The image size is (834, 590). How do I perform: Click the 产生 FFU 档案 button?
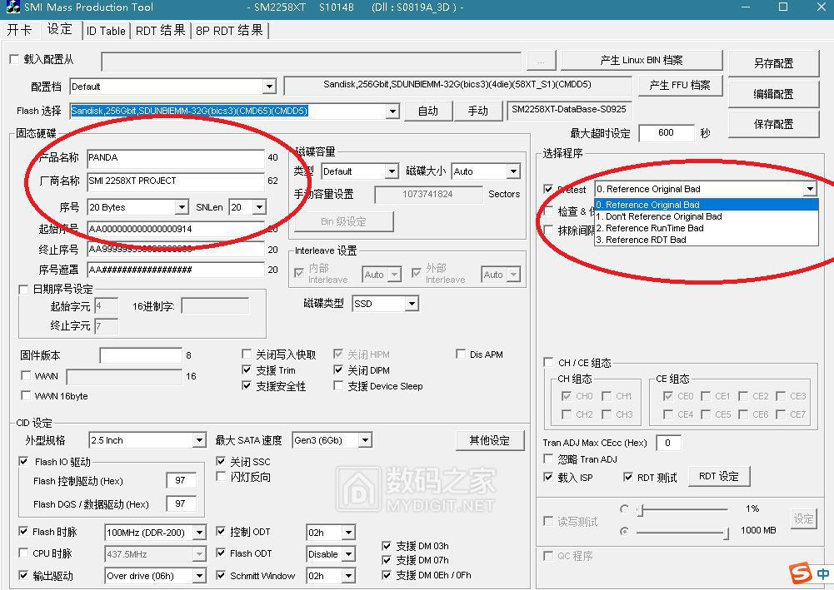(680, 86)
